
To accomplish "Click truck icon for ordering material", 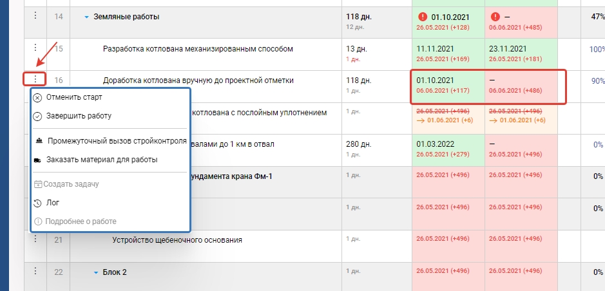I will pyautogui.click(x=37, y=160).
